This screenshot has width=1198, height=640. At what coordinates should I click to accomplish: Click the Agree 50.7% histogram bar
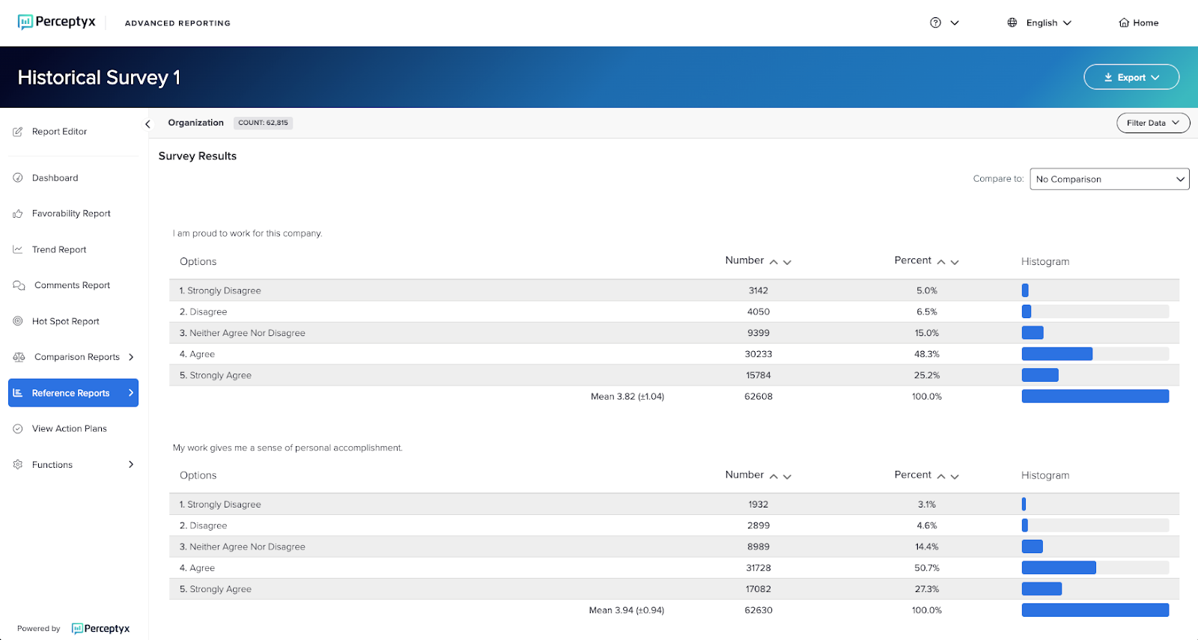pos(1059,568)
